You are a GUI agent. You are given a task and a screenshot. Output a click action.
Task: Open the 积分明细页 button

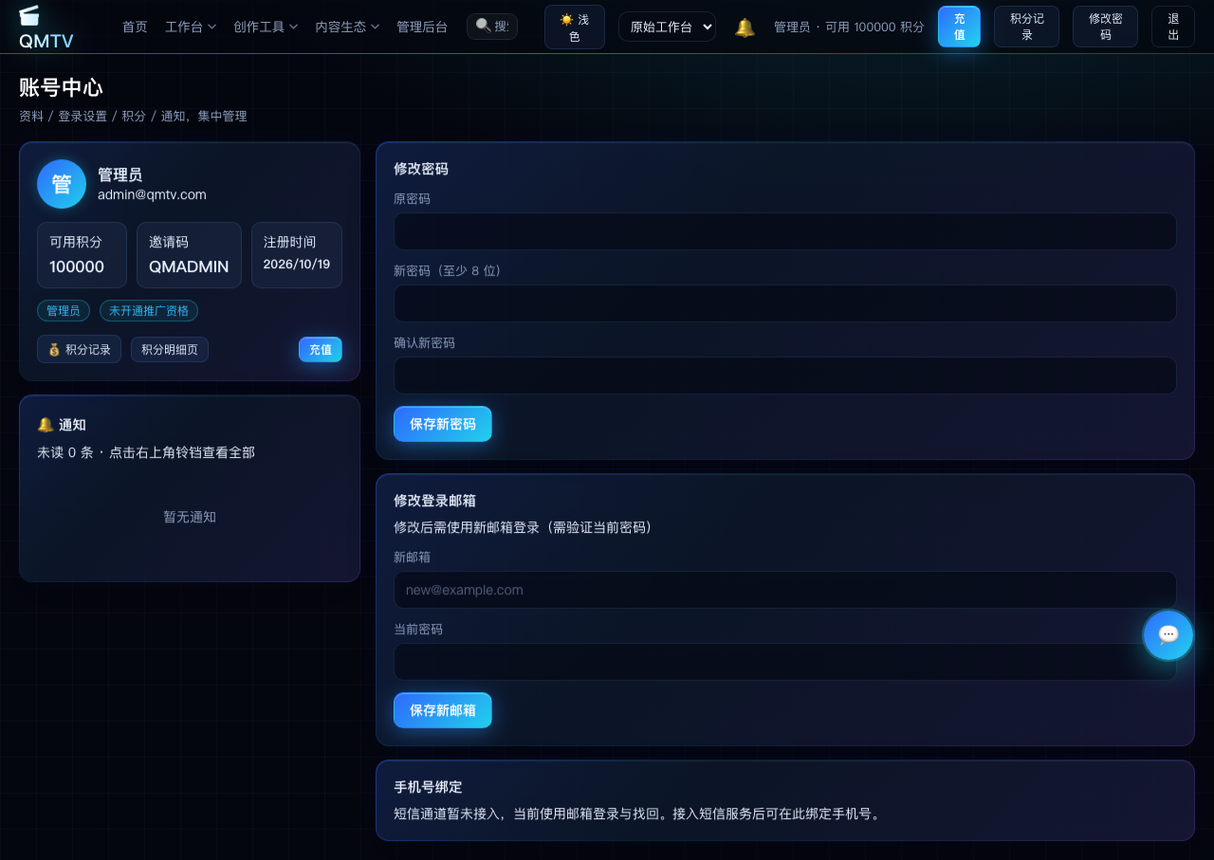(170, 350)
